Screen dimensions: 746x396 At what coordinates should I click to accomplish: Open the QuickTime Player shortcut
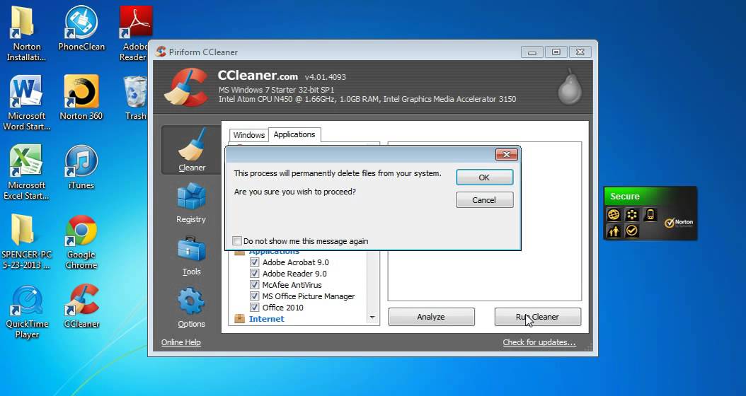(x=27, y=311)
